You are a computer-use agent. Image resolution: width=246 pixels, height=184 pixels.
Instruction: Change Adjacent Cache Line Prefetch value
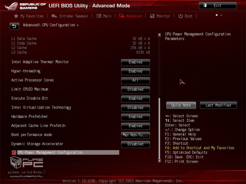[x=135, y=126]
